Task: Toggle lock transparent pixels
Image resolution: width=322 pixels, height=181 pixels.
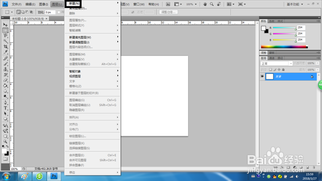Action: tap(270, 70)
